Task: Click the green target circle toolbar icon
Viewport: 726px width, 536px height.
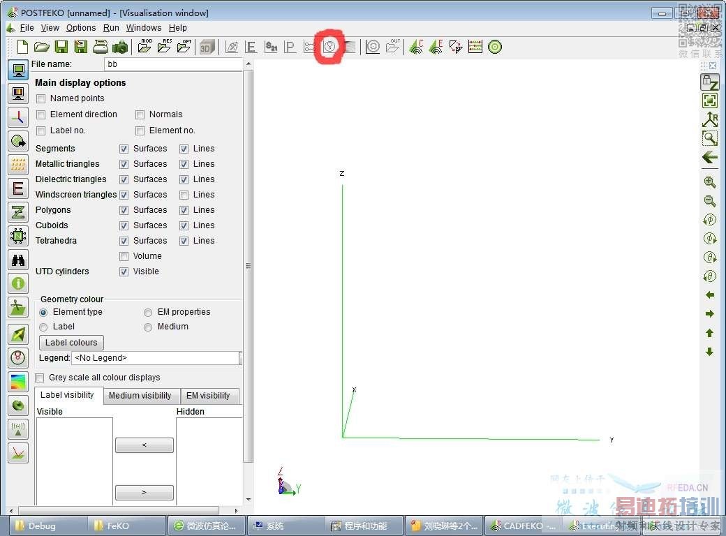Action: [495, 47]
